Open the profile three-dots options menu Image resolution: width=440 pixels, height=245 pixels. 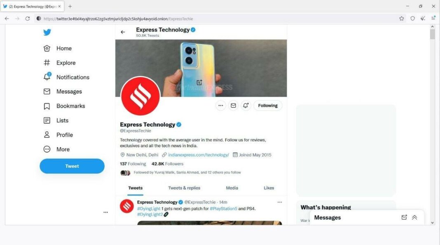pyautogui.click(x=220, y=106)
